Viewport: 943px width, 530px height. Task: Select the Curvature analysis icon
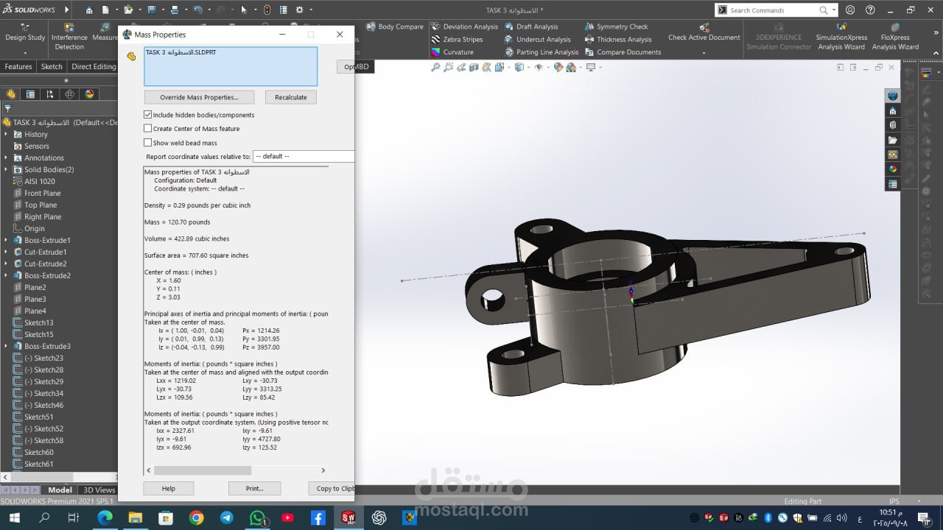(x=436, y=52)
